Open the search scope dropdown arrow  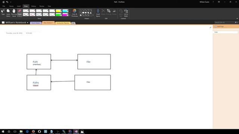click(x=238, y=22)
